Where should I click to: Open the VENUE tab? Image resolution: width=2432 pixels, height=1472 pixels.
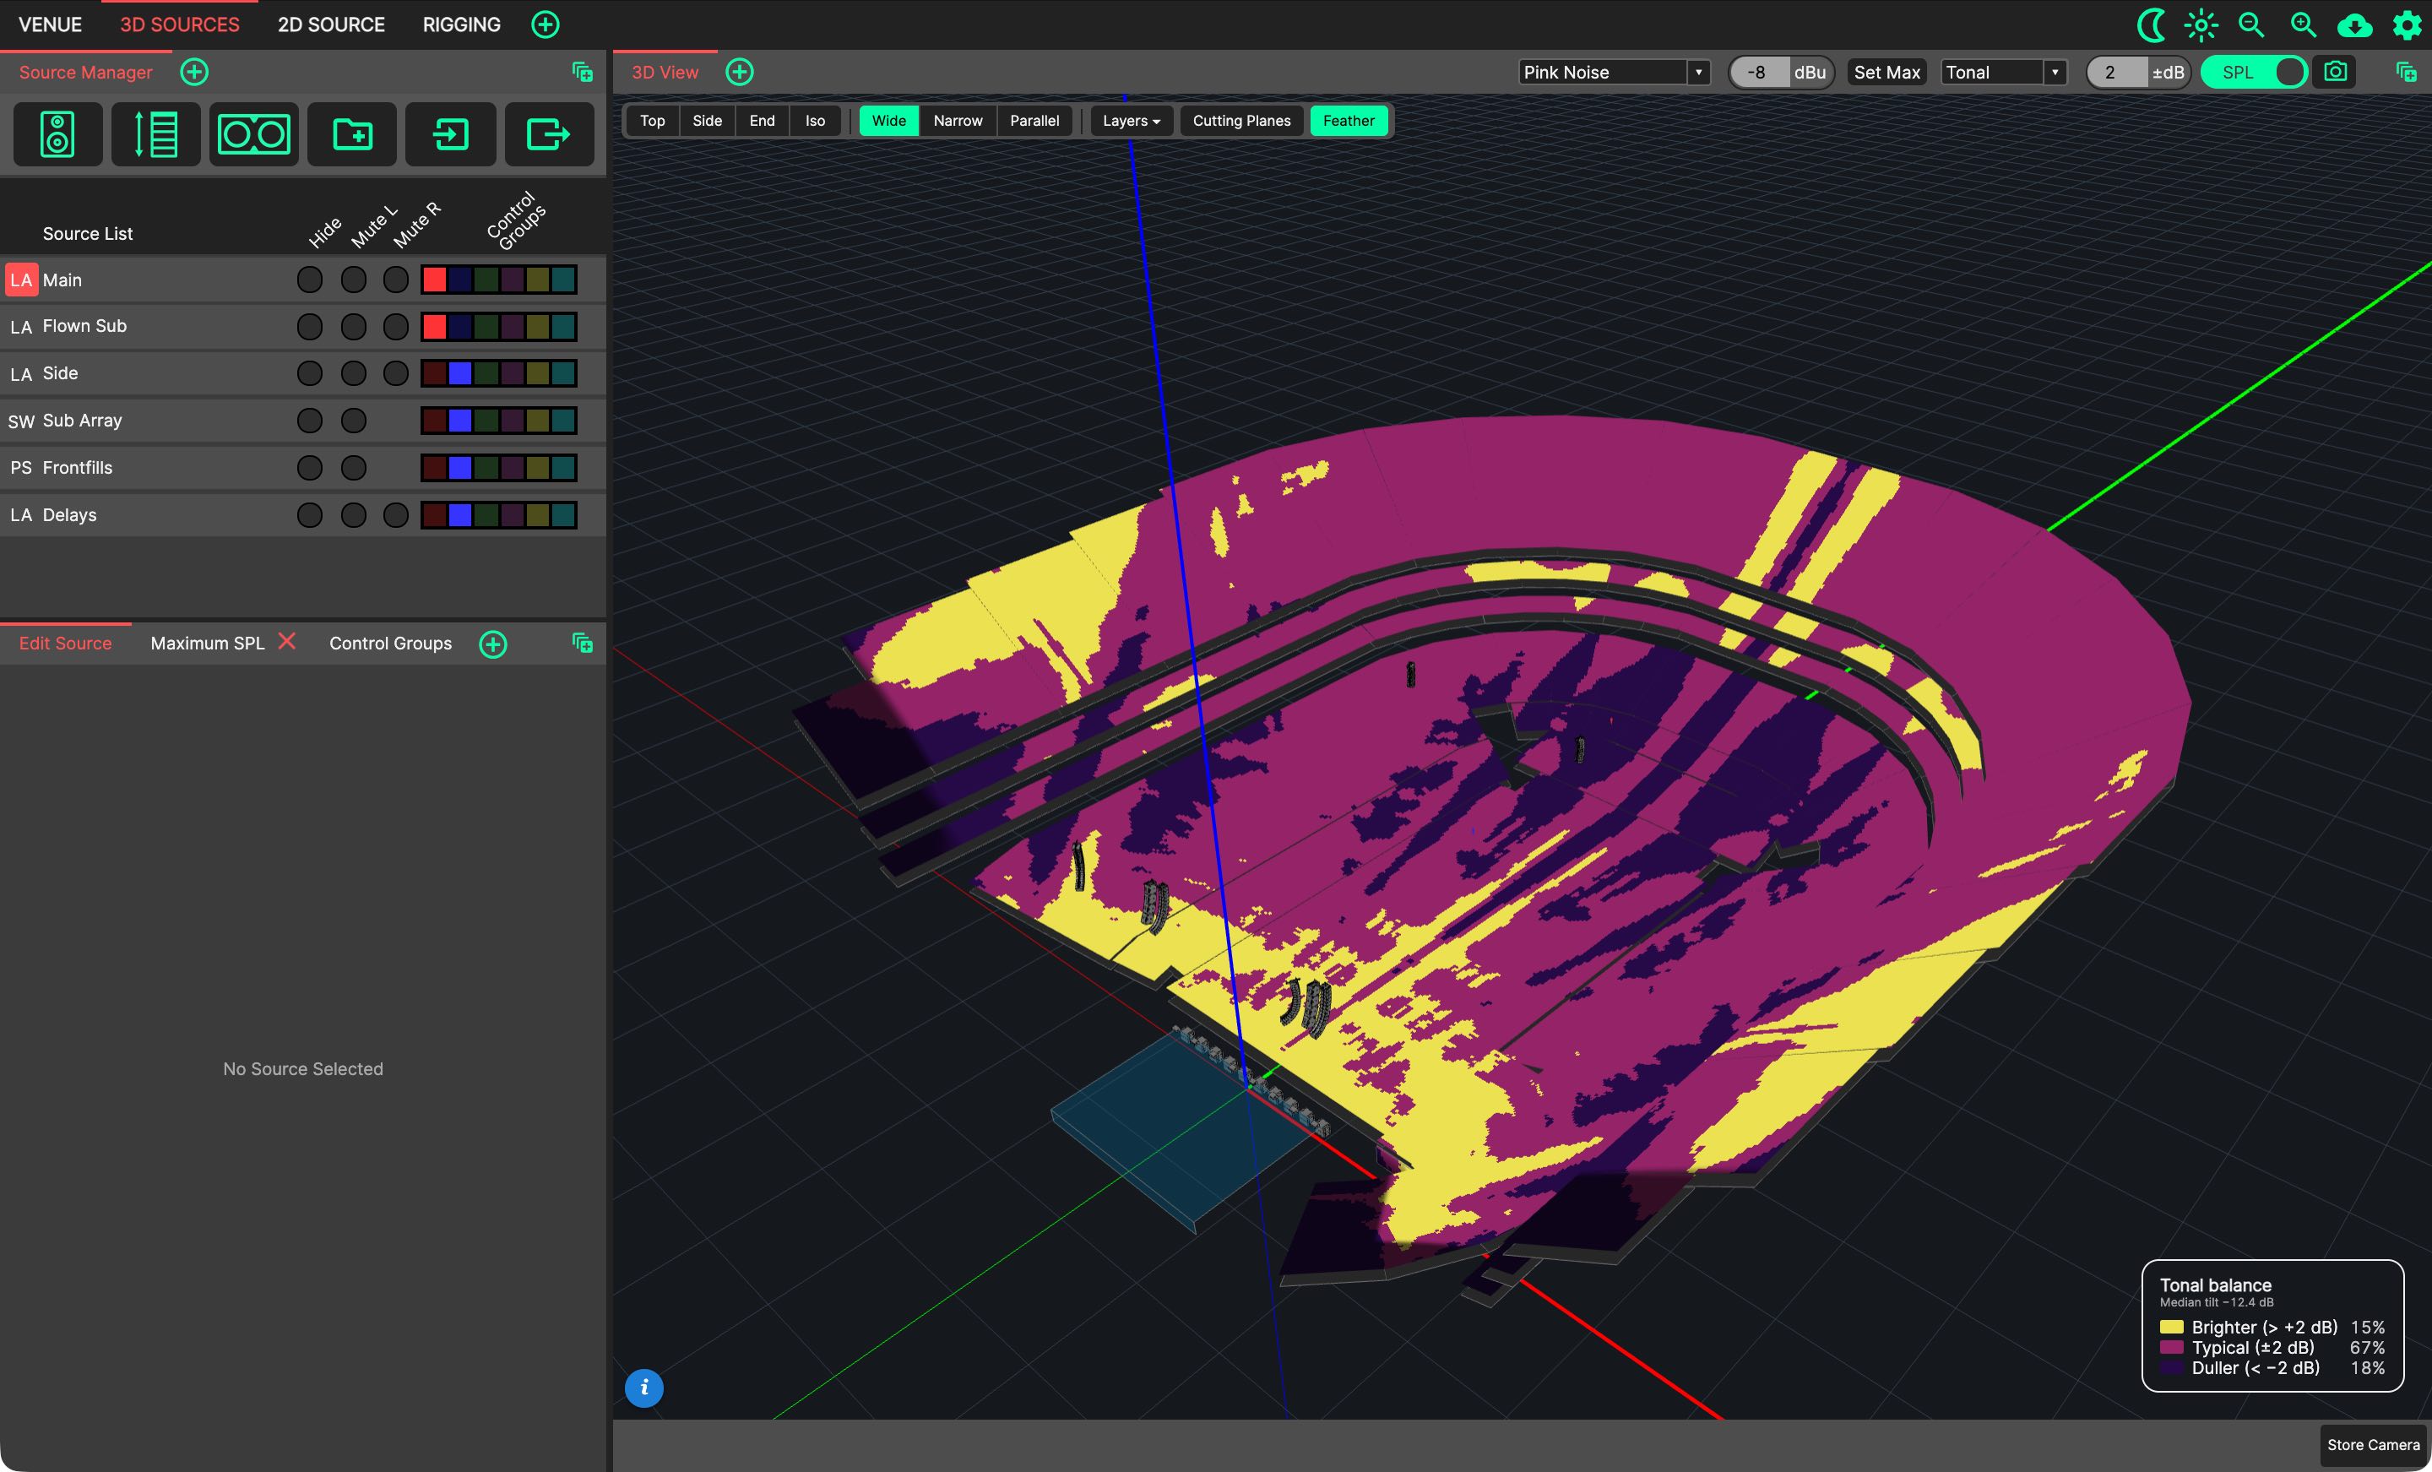51,24
